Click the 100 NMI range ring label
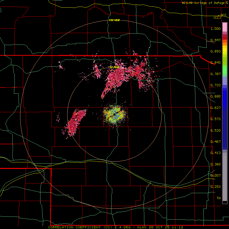The image size is (229, 229). tap(114, 20)
